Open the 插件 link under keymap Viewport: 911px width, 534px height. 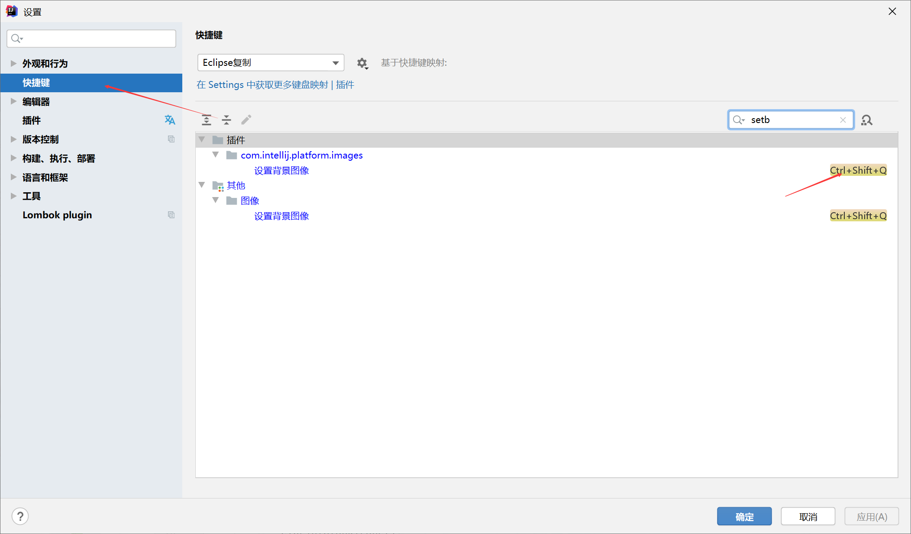click(x=345, y=85)
